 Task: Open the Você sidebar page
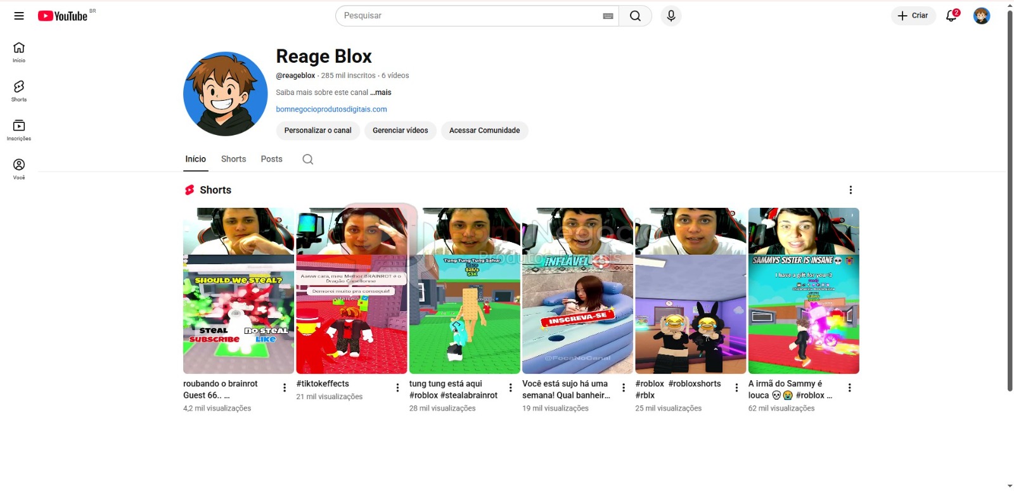pos(19,169)
